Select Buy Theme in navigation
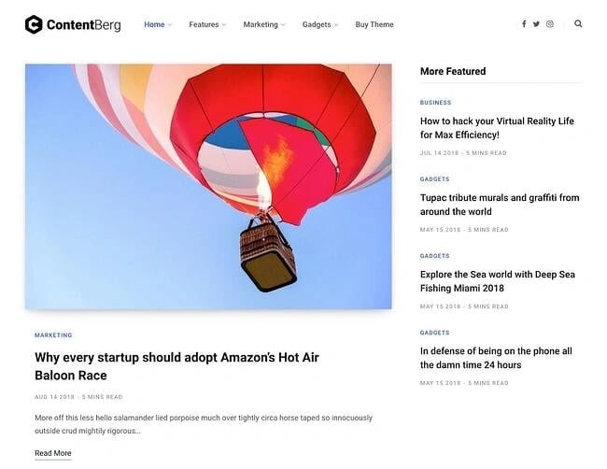Screen dimensions: 607x469 pos(374,25)
